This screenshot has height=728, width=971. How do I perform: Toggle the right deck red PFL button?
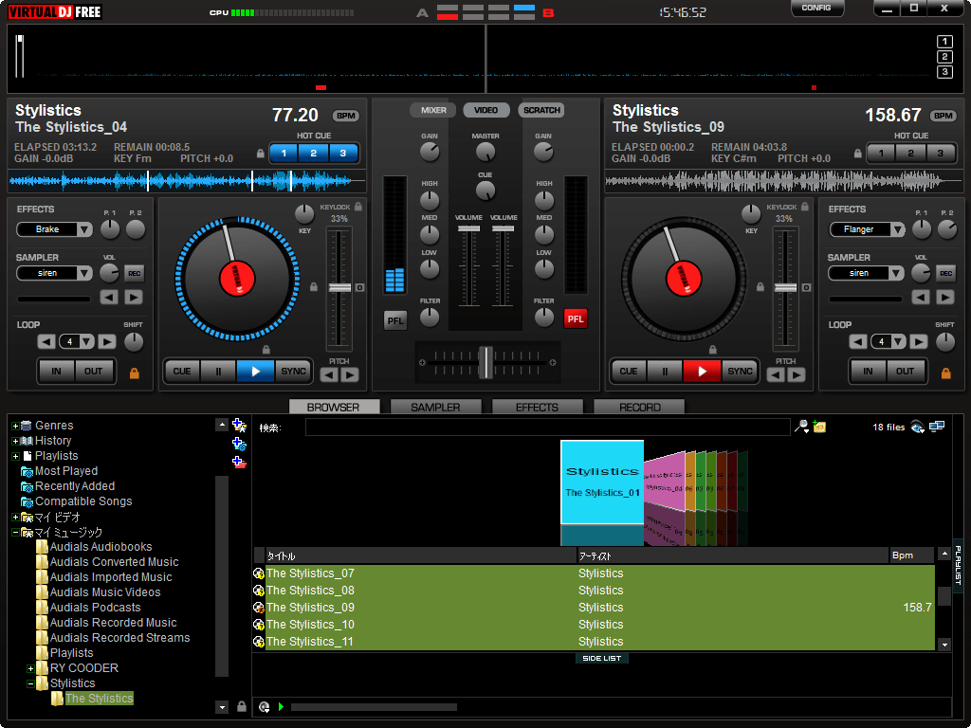(x=576, y=318)
